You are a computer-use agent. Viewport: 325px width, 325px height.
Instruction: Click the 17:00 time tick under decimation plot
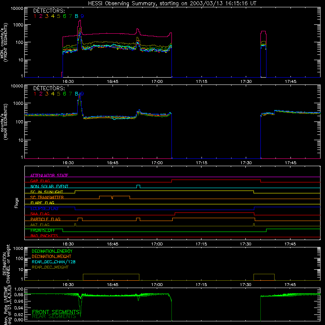click(x=157, y=285)
